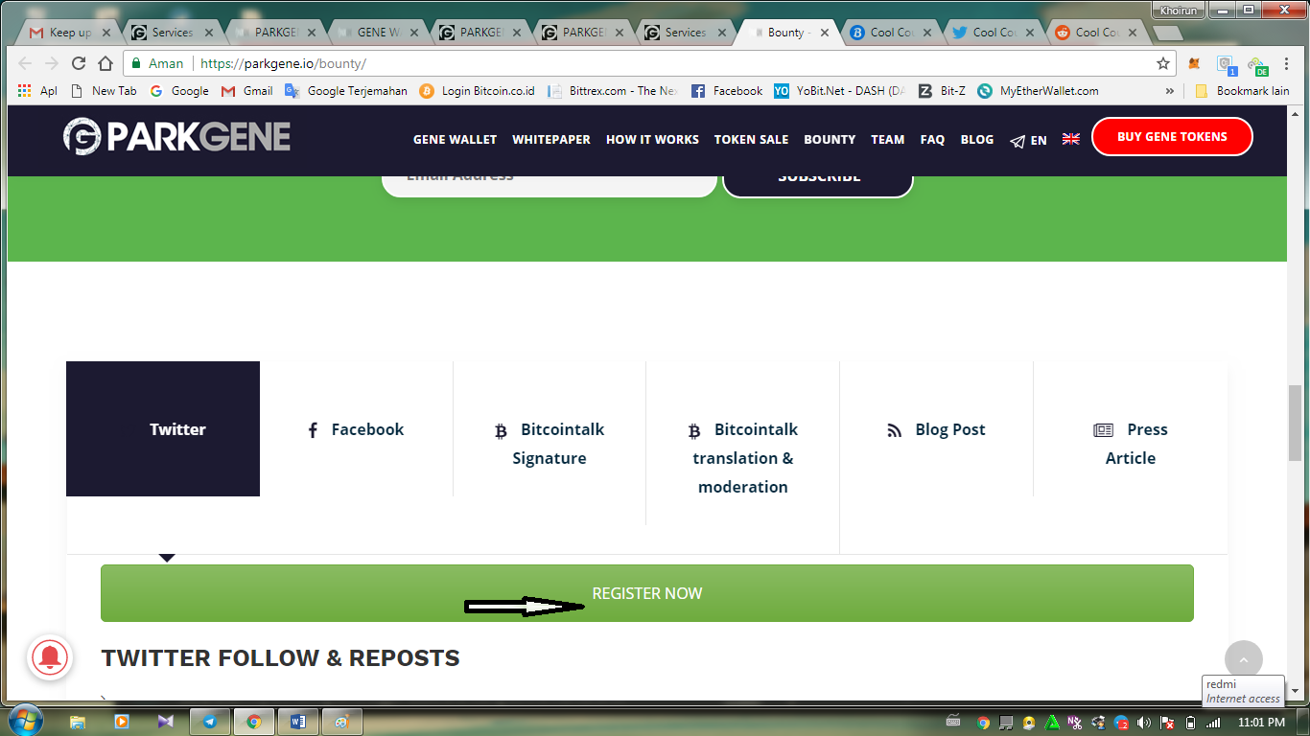Open the extension icon with the badge 1
Image resolution: width=1310 pixels, height=736 pixels.
point(1227,65)
